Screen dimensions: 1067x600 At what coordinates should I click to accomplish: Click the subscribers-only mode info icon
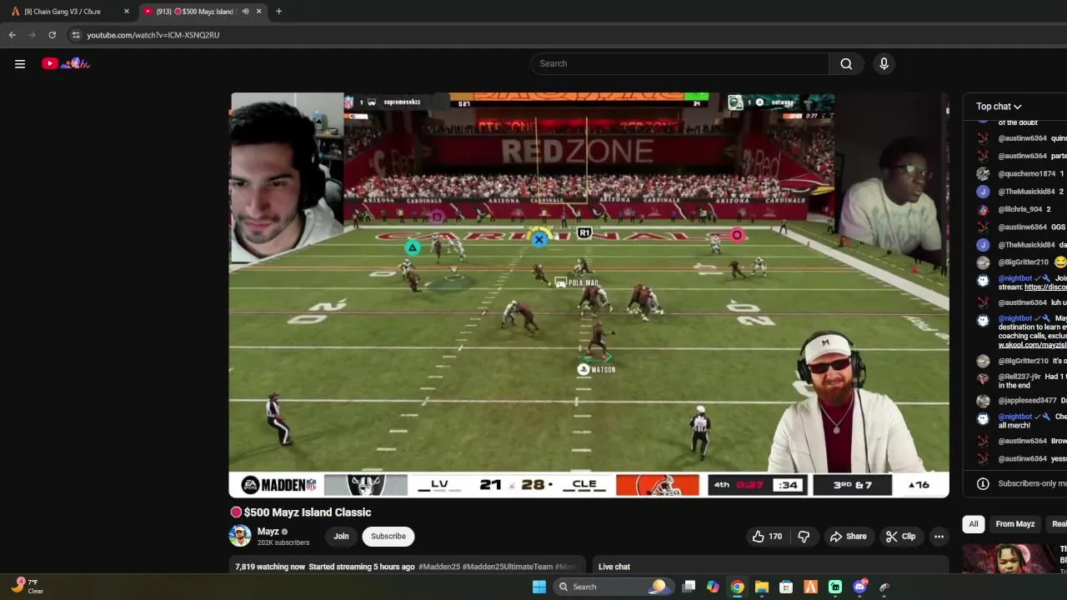click(983, 483)
